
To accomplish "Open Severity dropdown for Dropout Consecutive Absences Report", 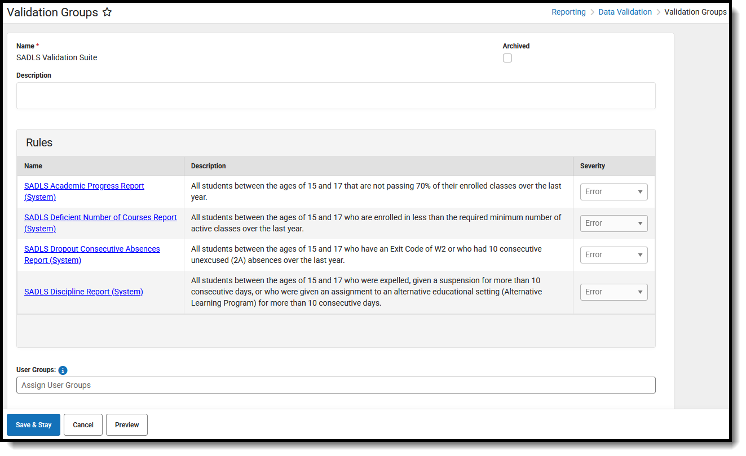I will [613, 255].
